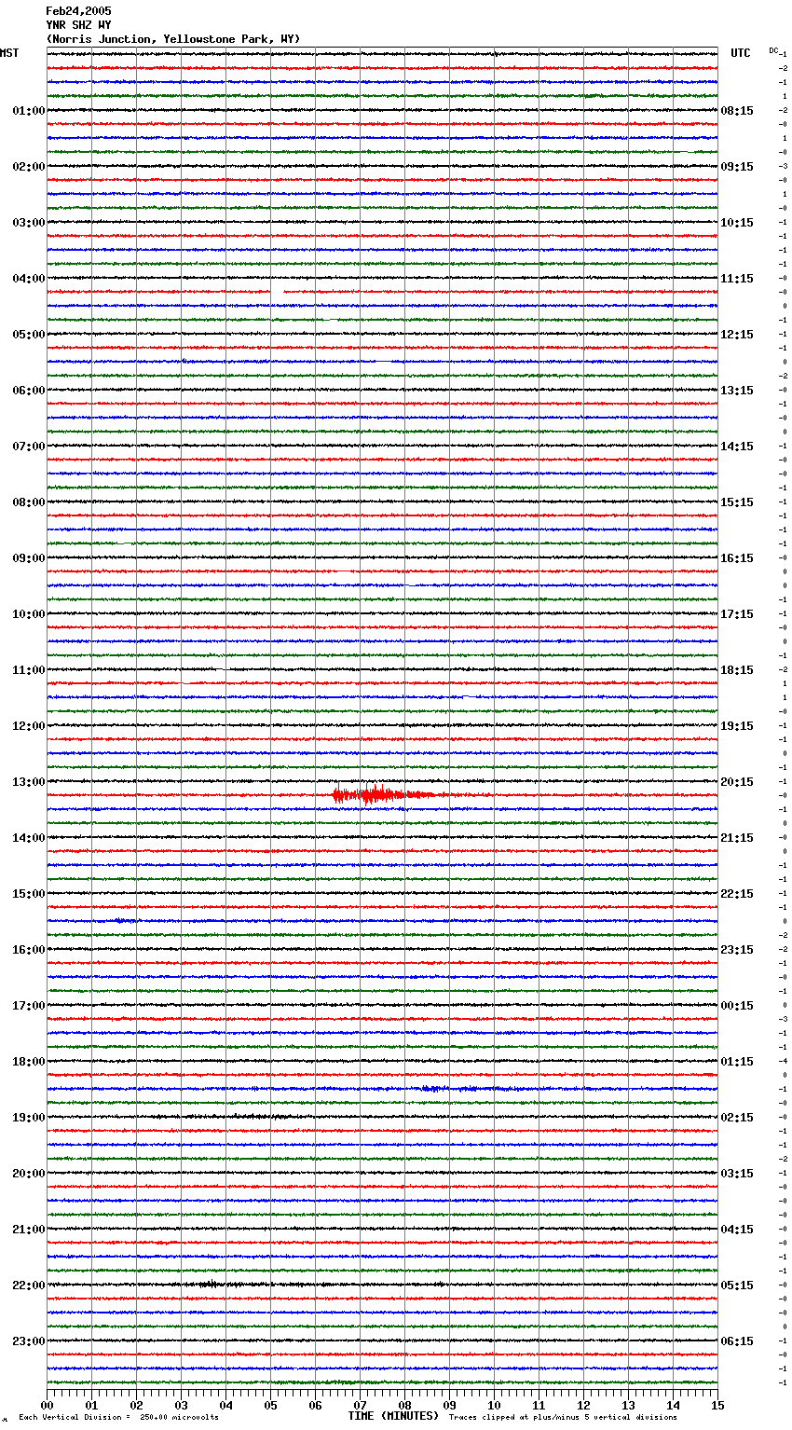792x1430 pixels.
Task: Select the 10:00 MST time label
Action: pos(28,614)
